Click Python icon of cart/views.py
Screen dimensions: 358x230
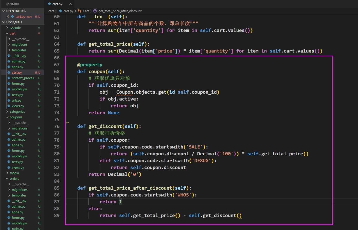point(9,106)
